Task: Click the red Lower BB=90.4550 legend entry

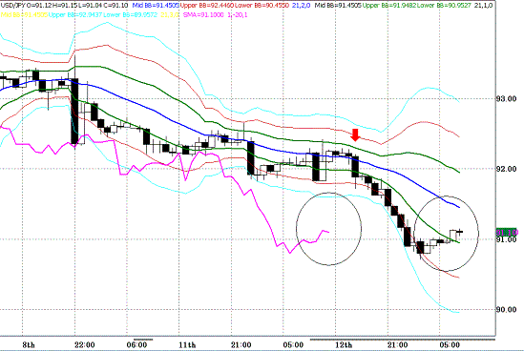Action: (262, 6)
